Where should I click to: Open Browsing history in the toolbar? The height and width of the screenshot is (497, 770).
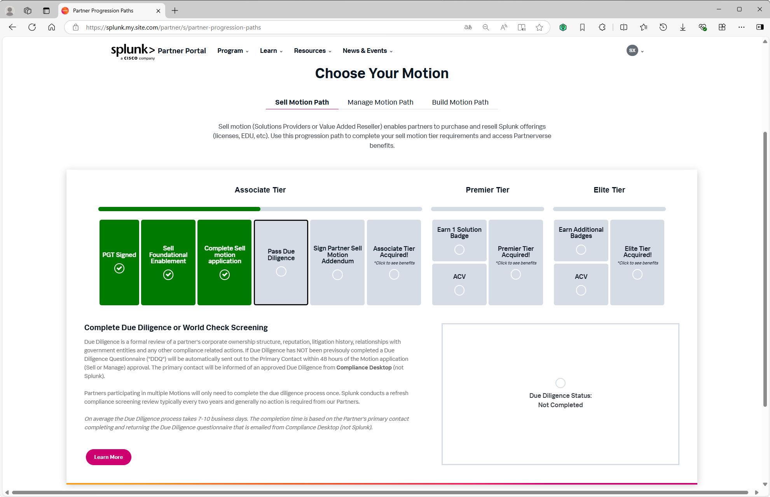[663, 27]
